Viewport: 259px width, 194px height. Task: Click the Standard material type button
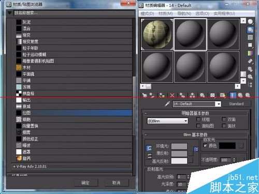pos(236,104)
